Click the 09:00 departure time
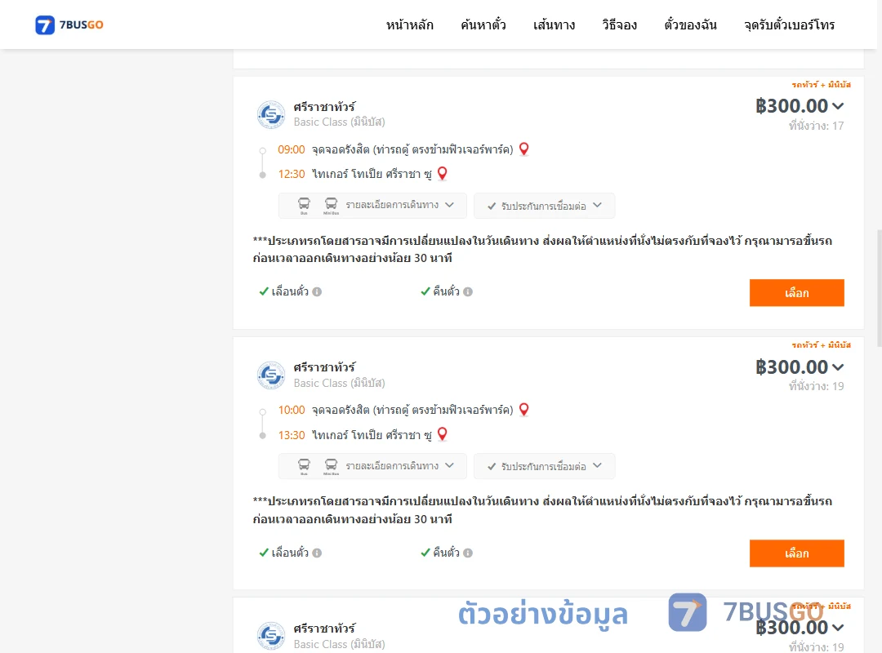The image size is (882, 653). coord(292,149)
